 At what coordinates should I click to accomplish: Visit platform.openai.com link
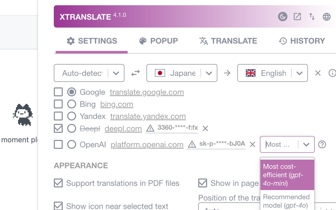coord(147,145)
